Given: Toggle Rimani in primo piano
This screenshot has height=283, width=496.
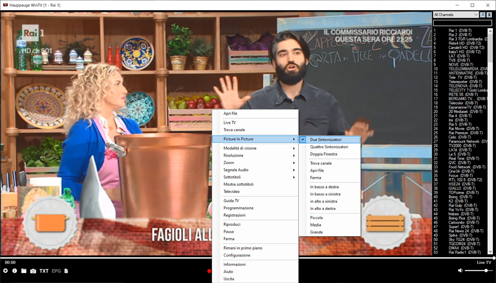Looking at the screenshot, I should 255,248.
